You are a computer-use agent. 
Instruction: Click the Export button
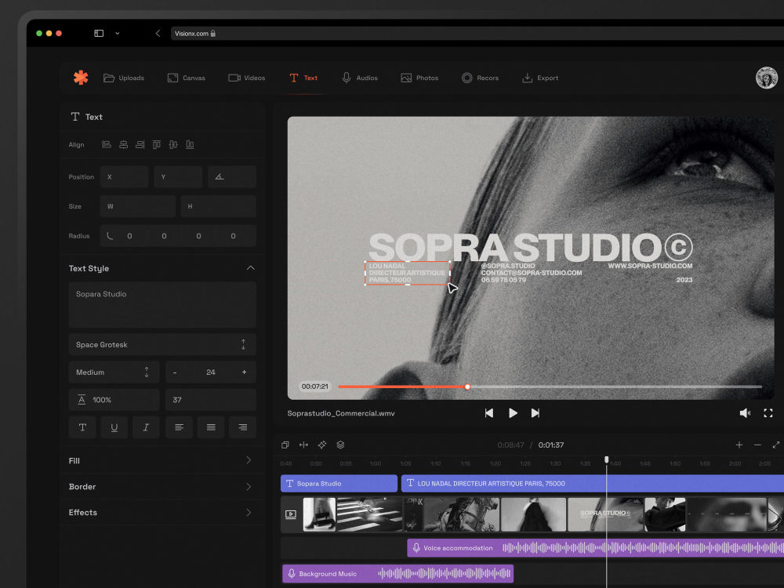(540, 78)
